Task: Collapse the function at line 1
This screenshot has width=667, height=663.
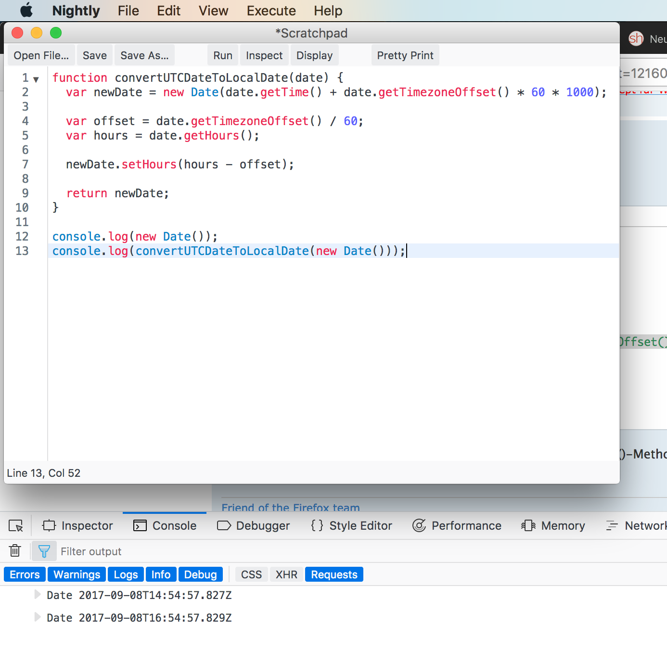Action: coord(36,79)
